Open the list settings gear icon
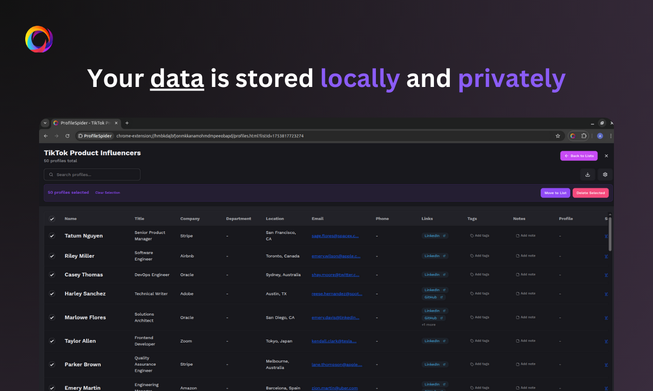653x391 pixels. 605,174
